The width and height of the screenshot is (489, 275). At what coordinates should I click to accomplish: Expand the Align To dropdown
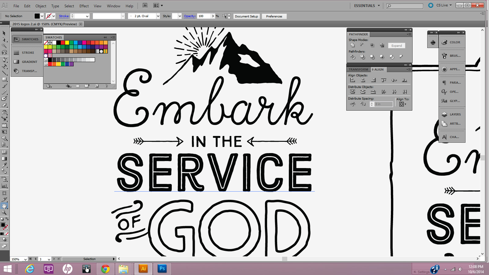coord(402,104)
